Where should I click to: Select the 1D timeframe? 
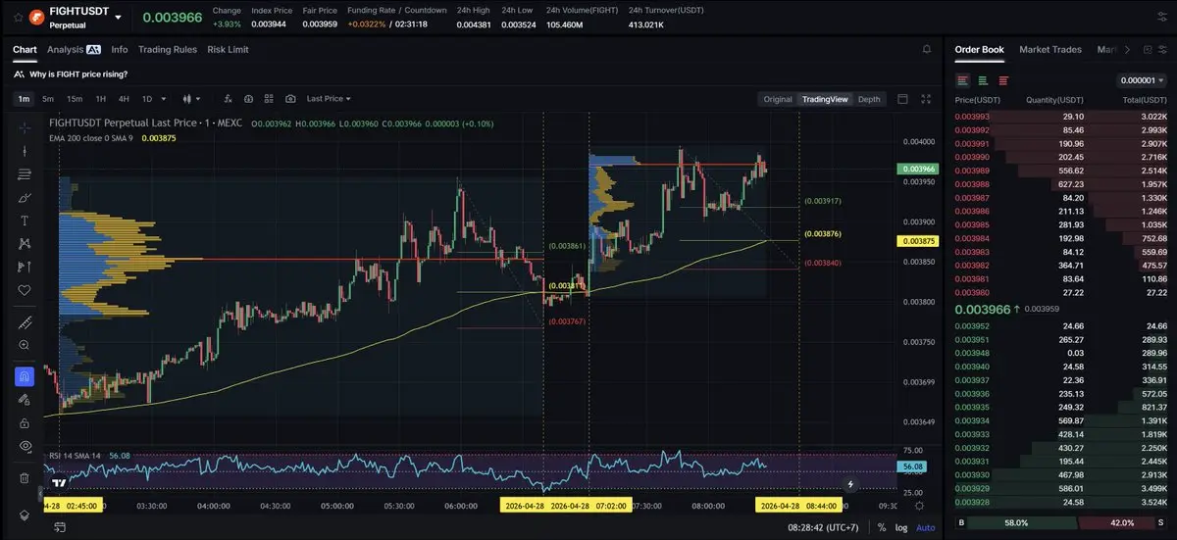147,98
